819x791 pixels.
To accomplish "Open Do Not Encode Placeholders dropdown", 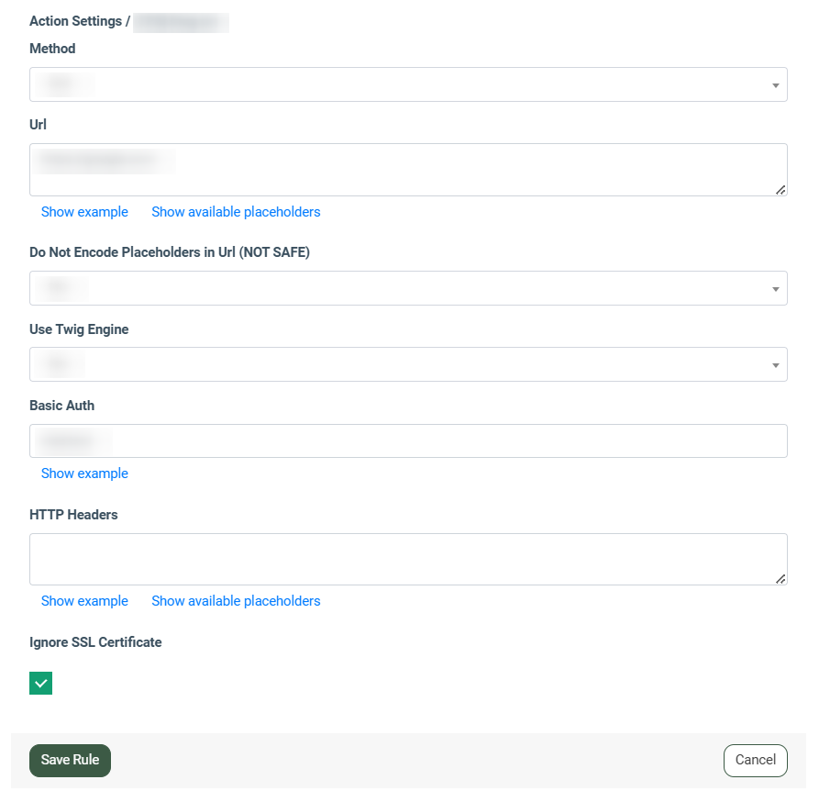I will pos(408,288).
